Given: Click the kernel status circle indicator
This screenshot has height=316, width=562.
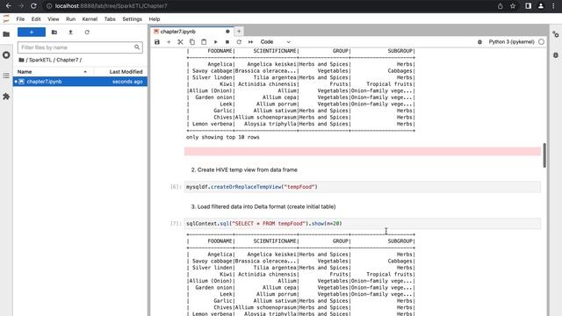Looking at the screenshot, I should pos(541,42).
